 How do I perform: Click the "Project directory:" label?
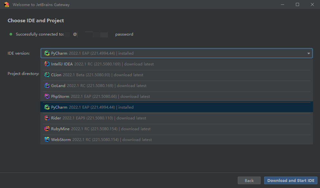(23, 74)
